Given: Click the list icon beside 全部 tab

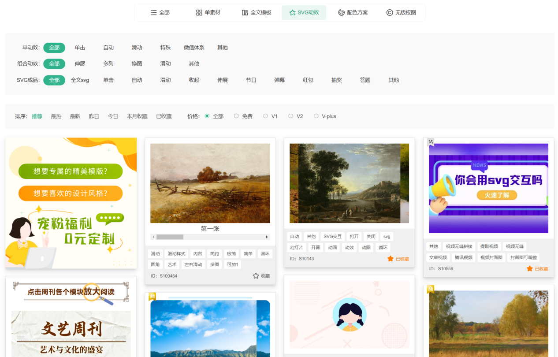Looking at the screenshot, I should [153, 13].
